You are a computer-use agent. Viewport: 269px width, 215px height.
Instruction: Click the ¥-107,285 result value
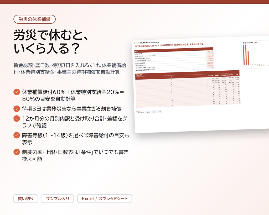pyautogui.click(x=210, y=65)
